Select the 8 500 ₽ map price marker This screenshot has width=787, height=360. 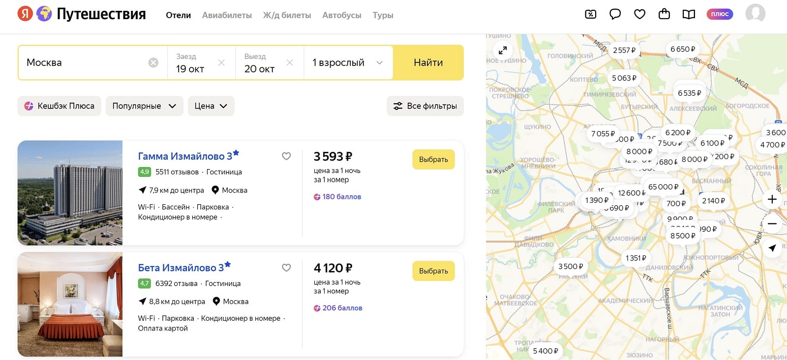click(x=683, y=236)
